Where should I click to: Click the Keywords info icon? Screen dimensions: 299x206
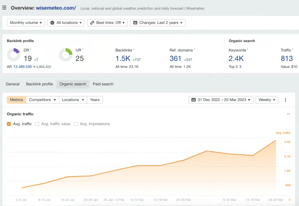248,49
